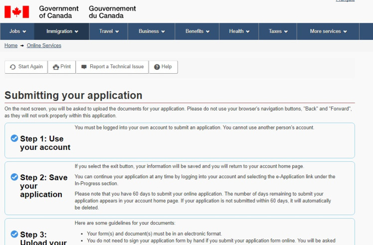
Task: Click the Step 1: Use your account heading
Action: tap(45, 143)
